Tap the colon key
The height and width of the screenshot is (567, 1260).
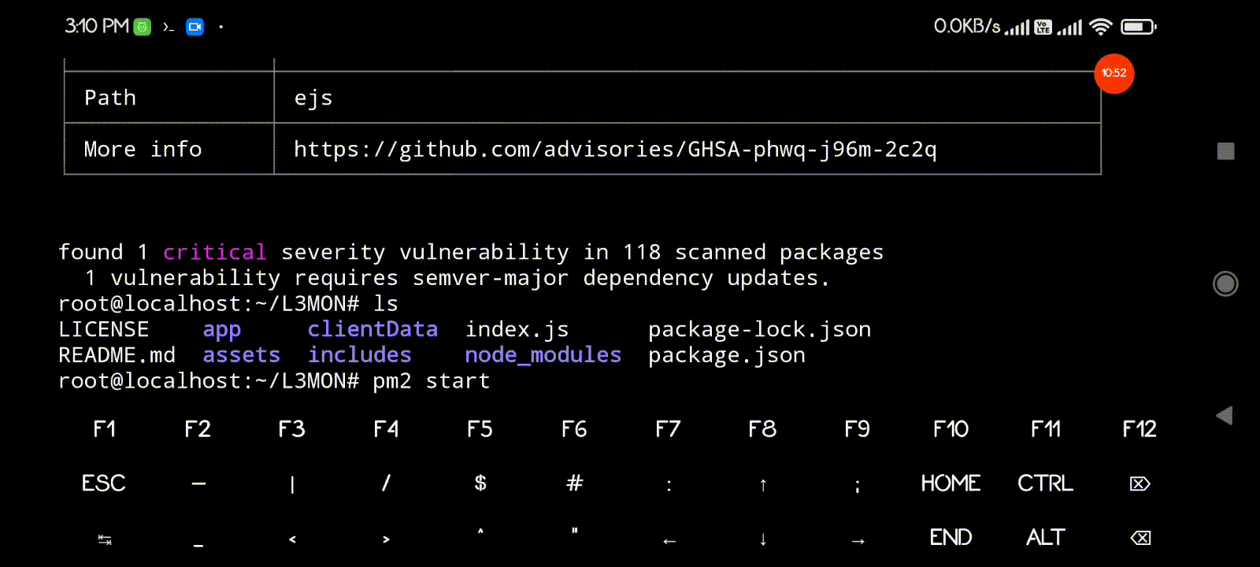[669, 485]
